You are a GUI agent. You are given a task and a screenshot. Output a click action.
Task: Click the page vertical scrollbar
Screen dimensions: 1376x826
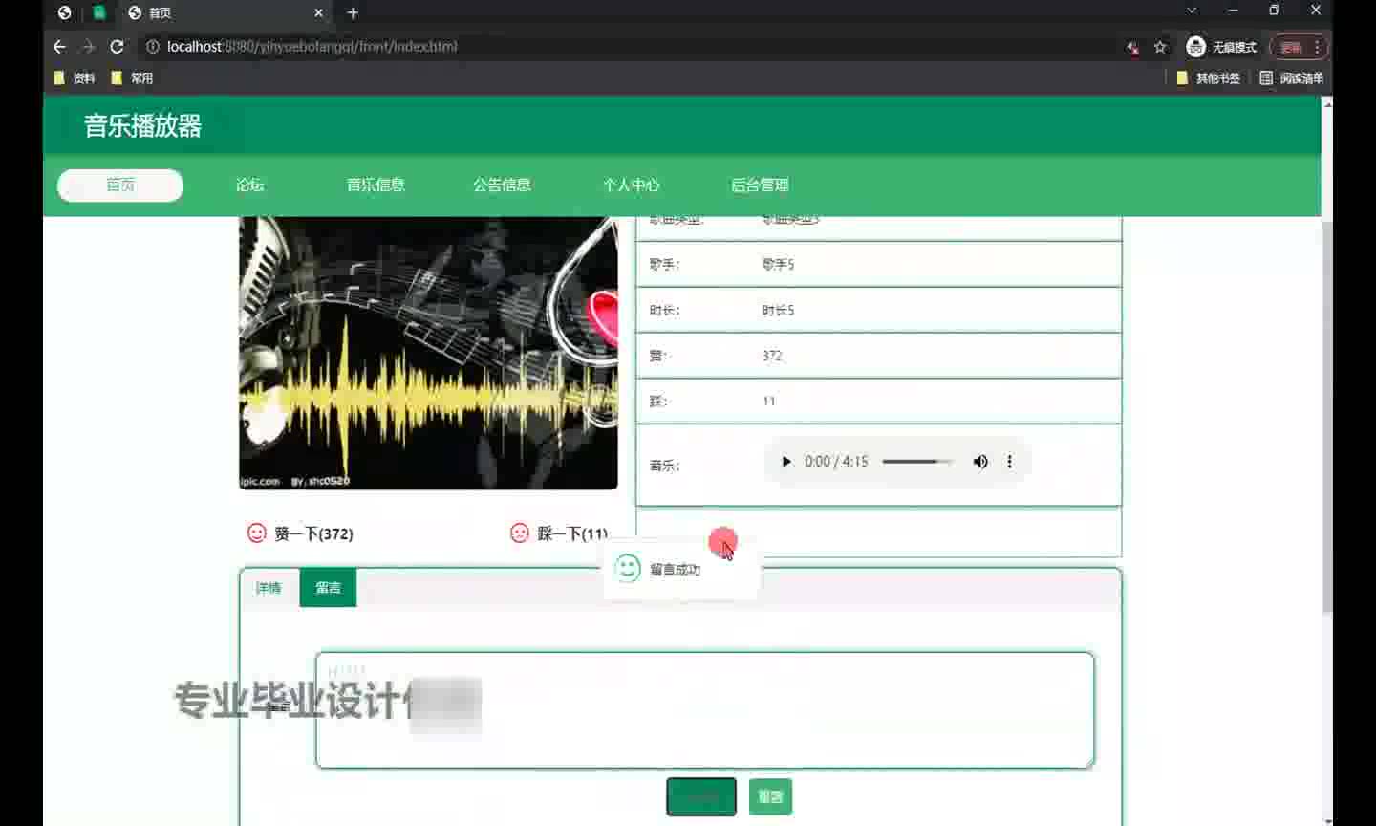[1327, 417]
